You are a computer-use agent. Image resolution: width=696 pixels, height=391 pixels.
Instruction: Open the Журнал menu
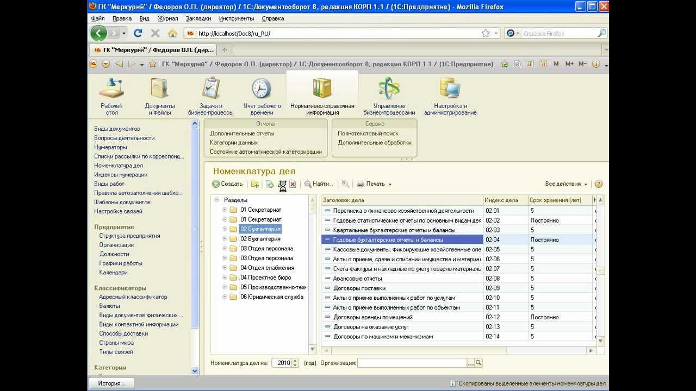click(x=167, y=18)
